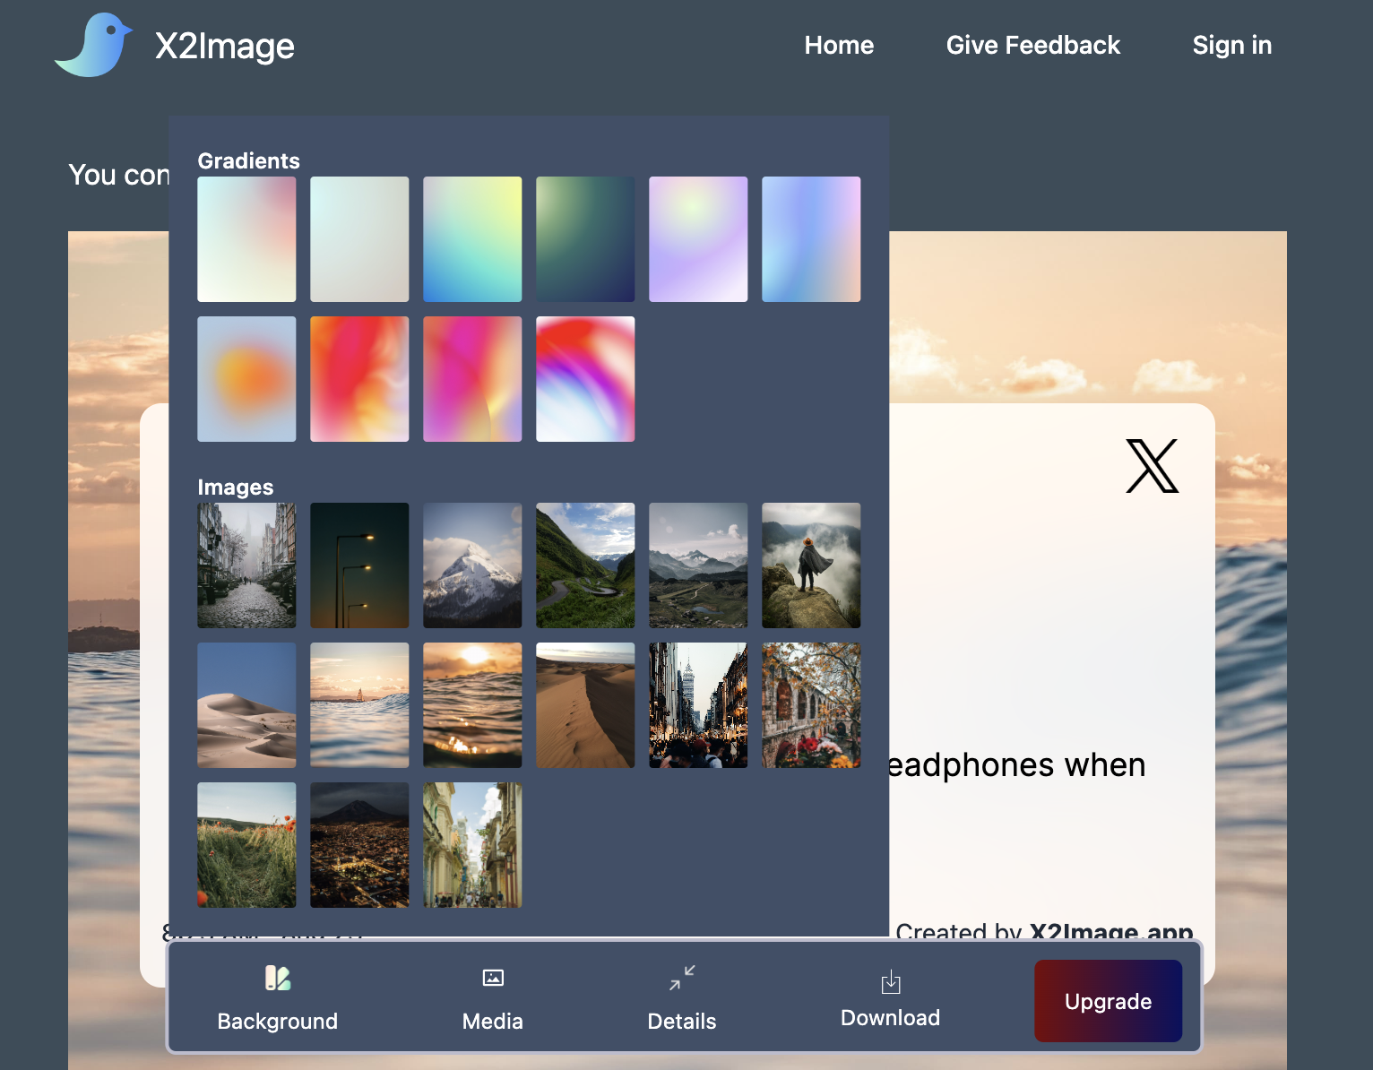Open the Give Feedback link
Viewport: 1373px width, 1070px height.
(1033, 45)
